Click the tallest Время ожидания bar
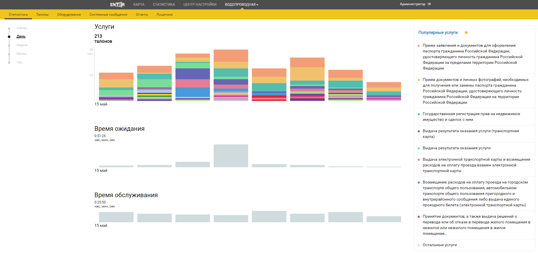This screenshot has width=538, height=255. coord(231,156)
